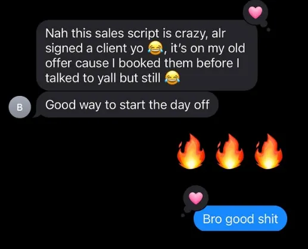Click the phrase "it's on my old"

tap(208, 48)
